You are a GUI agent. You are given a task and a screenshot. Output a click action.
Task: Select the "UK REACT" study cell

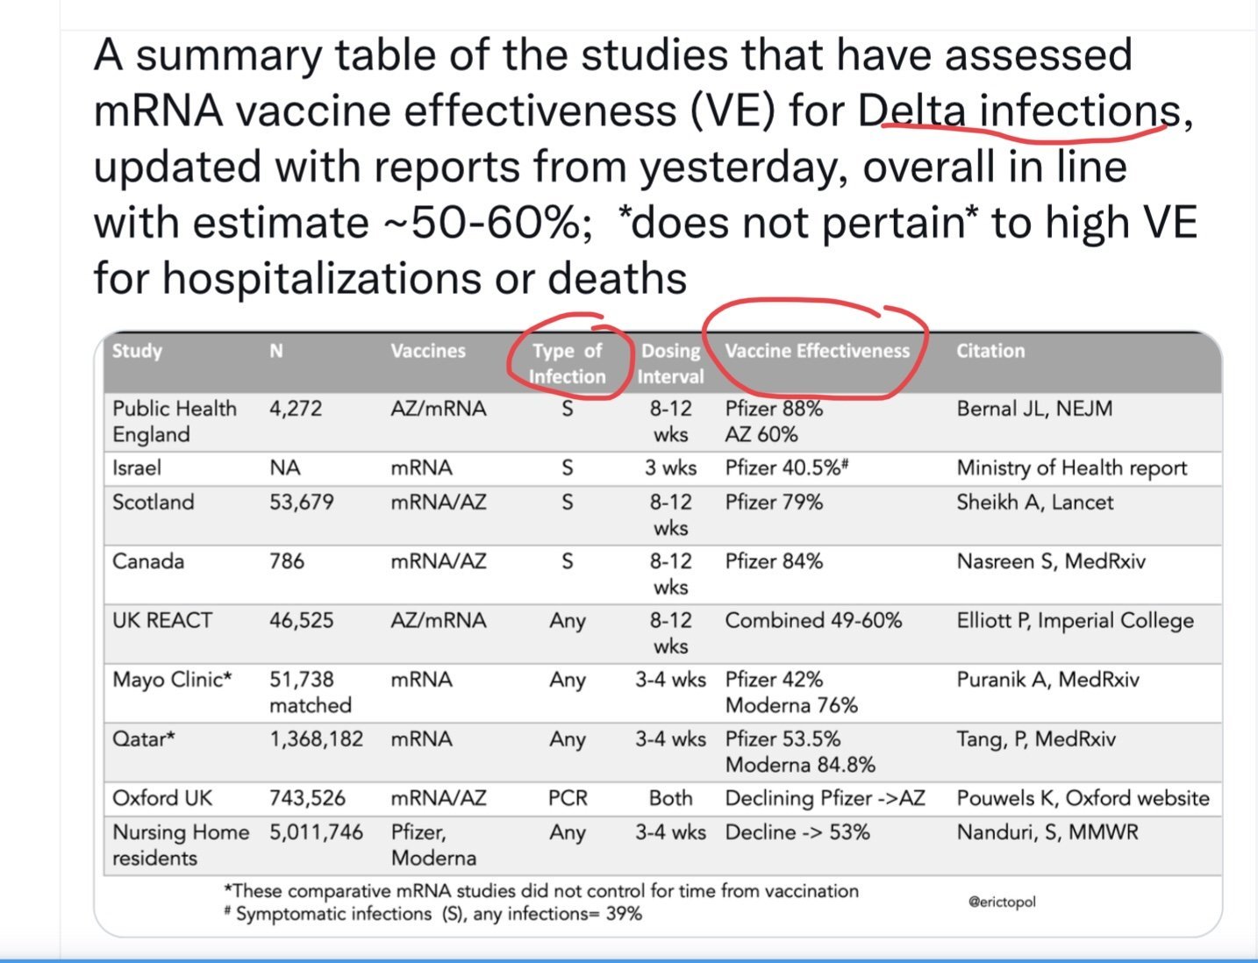pos(161,621)
